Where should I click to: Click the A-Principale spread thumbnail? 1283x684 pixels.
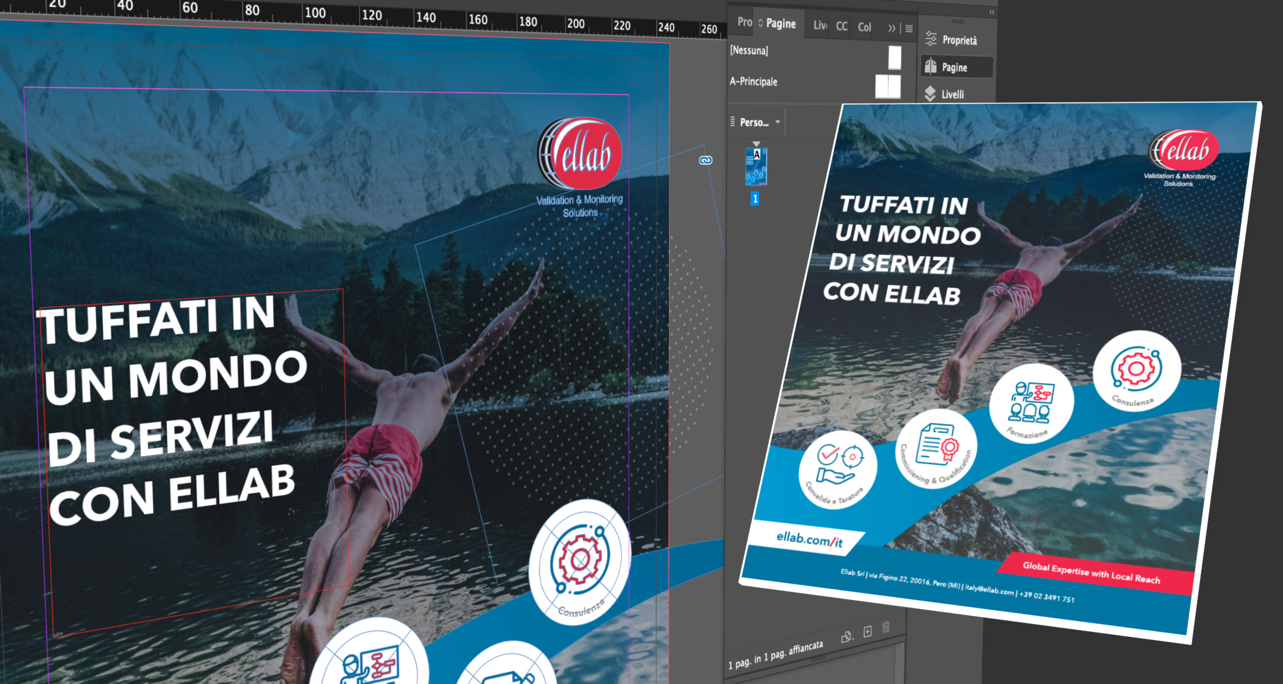coord(888,86)
